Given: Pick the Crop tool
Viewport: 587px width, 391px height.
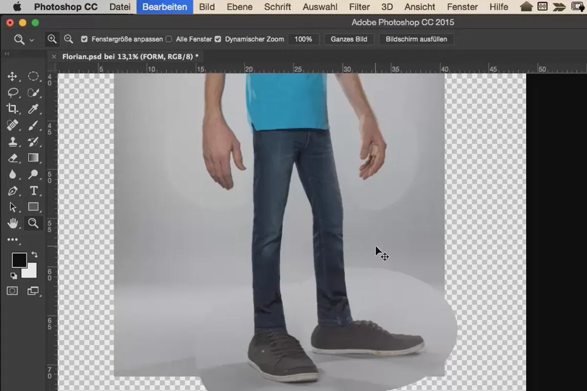Looking at the screenshot, I should [x=13, y=109].
